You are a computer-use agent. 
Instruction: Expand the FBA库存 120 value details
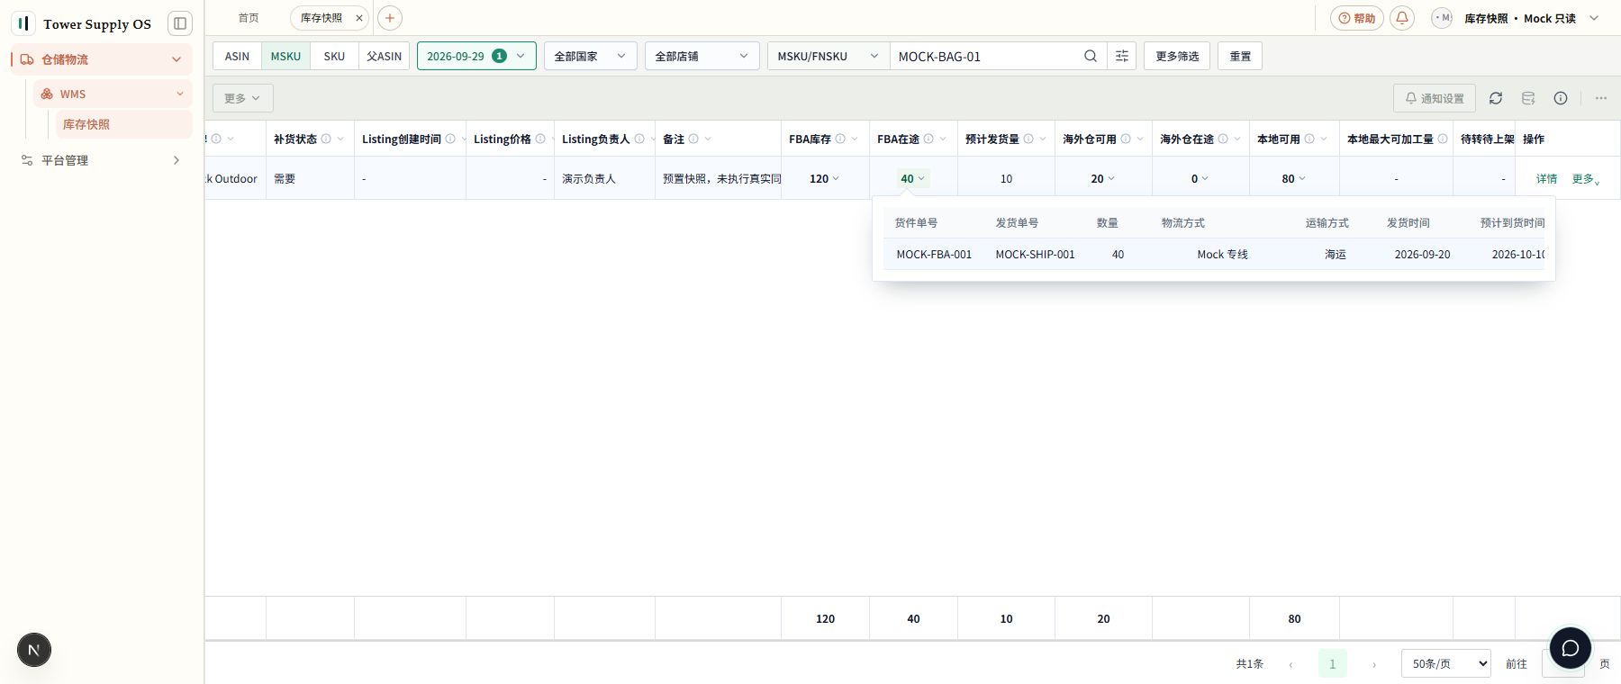click(824, 178)
